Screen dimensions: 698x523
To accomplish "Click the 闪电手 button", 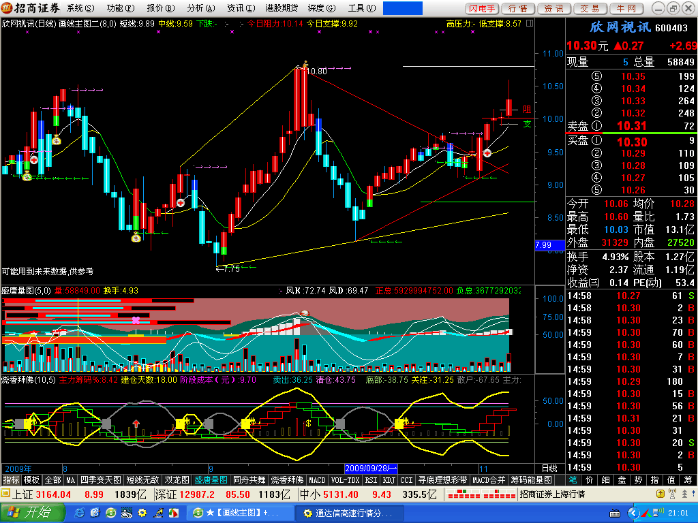I will pyautogui.click(x=482, y=8).
